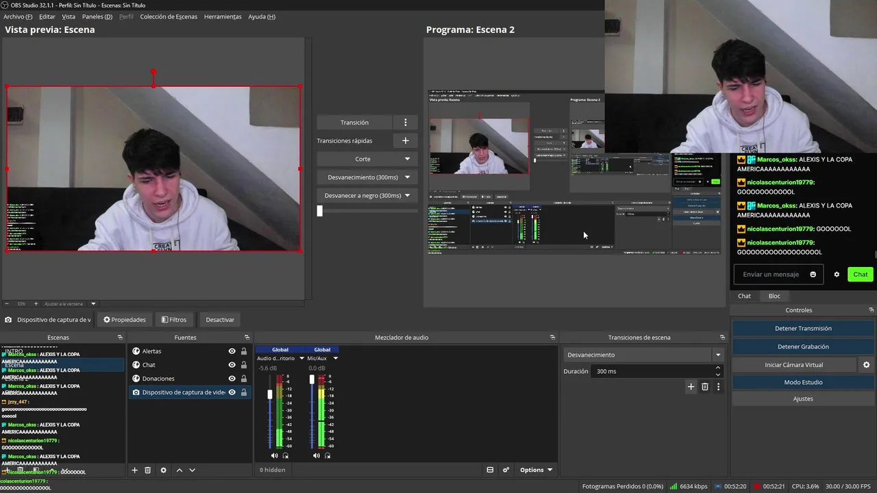Screen dimensions: 877x493
Task: Pop out the Fuentes dock
Action: click(x=247, y=338)
